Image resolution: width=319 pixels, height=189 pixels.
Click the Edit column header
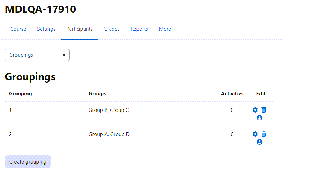261,94
